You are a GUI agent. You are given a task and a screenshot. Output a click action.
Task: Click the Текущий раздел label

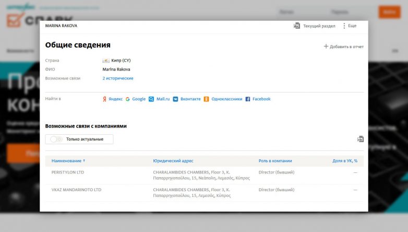319,26
